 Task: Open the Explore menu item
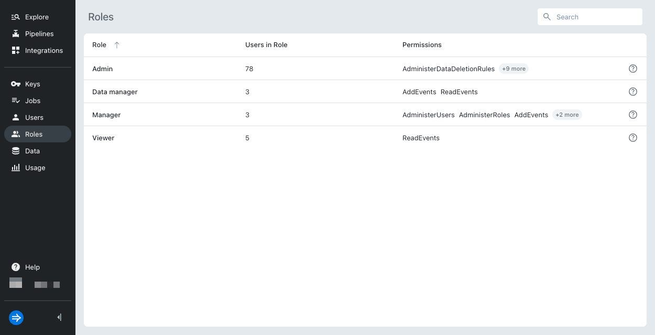(38, 17)
